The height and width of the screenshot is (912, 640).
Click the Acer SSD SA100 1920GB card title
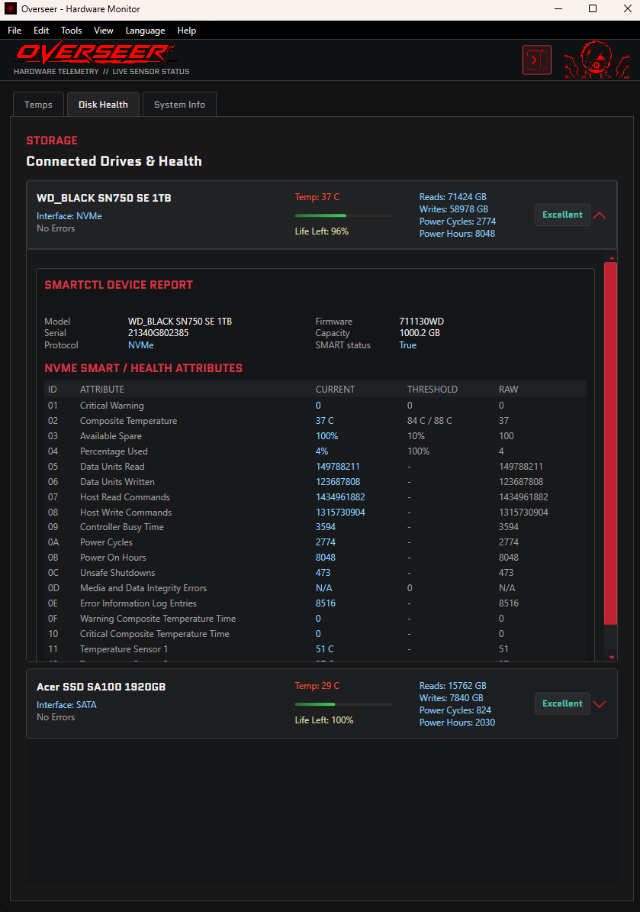[x=101, y=687]
